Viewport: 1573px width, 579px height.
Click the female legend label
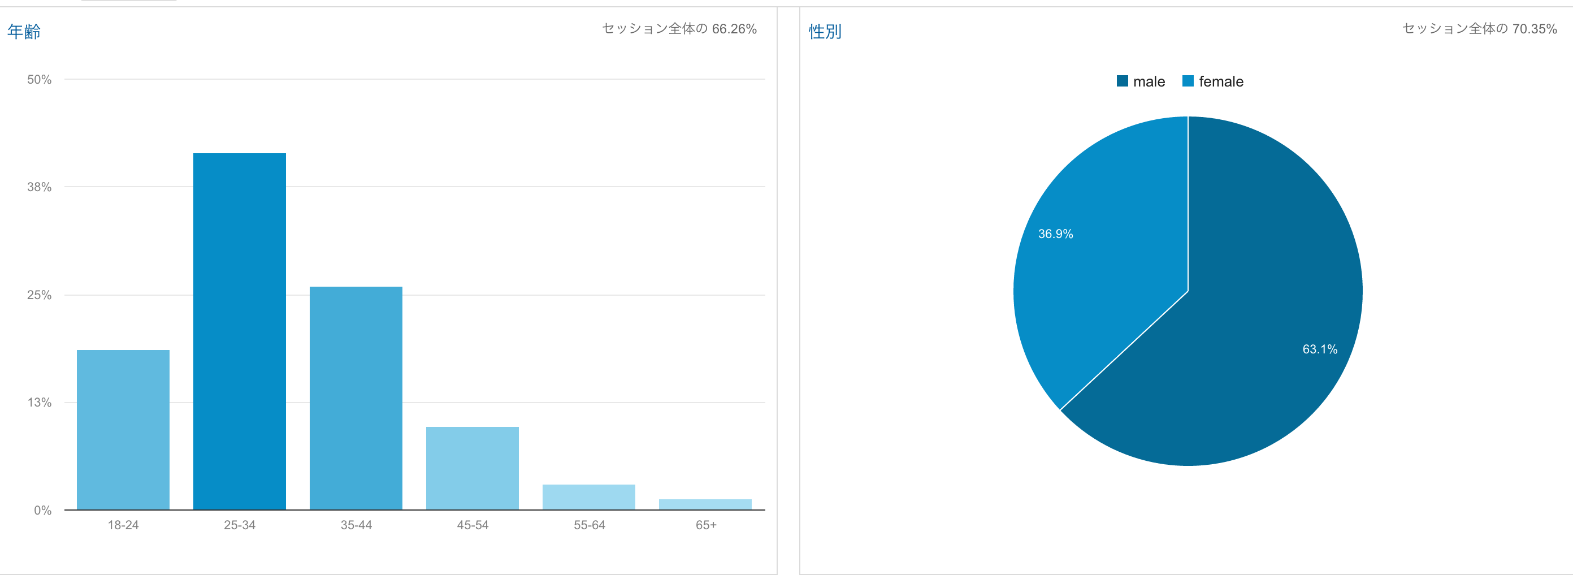(1221, 82)
